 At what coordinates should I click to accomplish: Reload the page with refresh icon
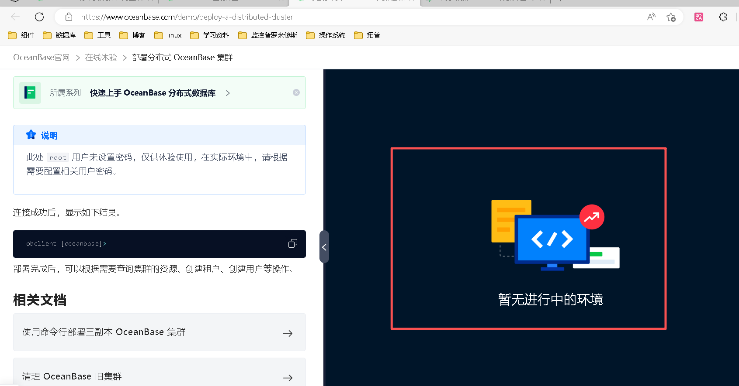coord(39,17)
